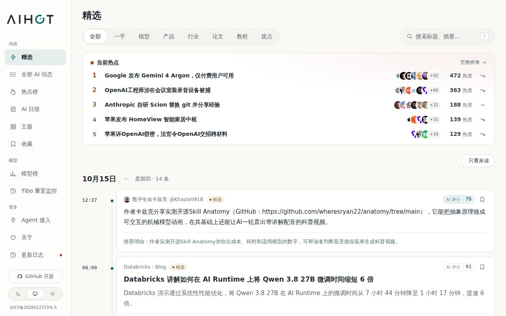Open 更新日志 clock icon
The height and width of the screenshot is (316, 506).
[x=13, y=255]
